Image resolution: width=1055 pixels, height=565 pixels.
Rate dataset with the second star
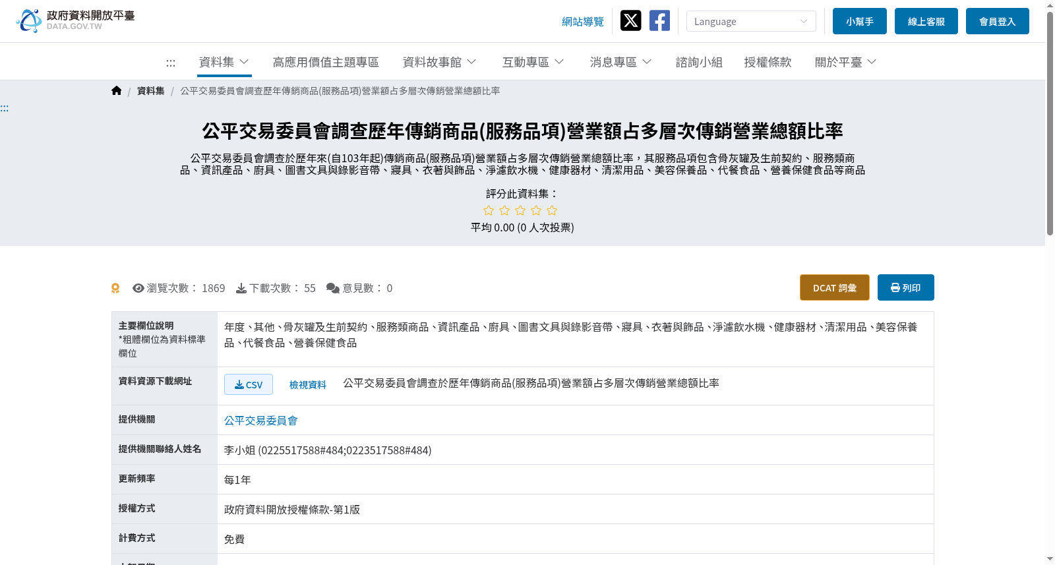[504, 210]
